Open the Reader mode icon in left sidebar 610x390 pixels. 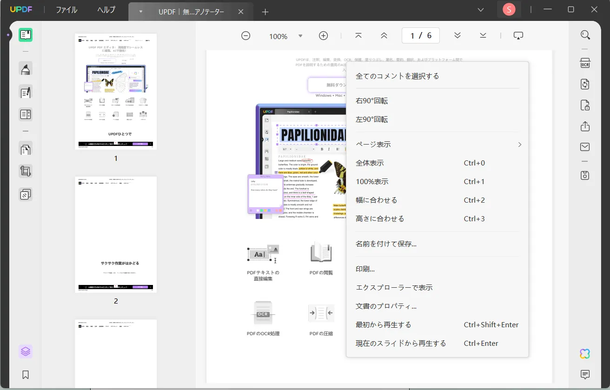pos(26,35)
